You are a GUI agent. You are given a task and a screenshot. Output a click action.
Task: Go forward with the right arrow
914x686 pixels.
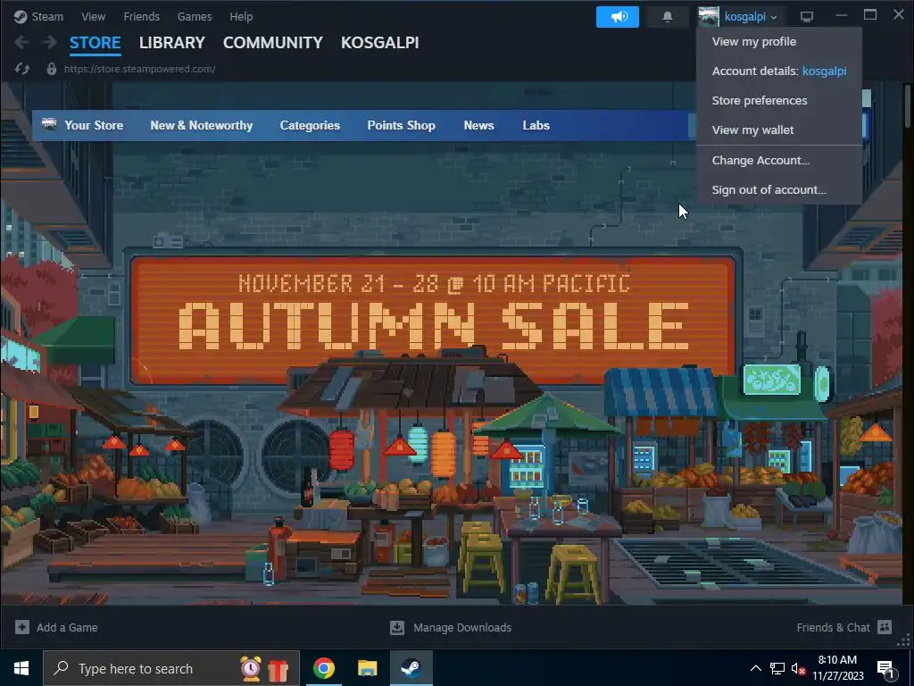tap(50, 42)
